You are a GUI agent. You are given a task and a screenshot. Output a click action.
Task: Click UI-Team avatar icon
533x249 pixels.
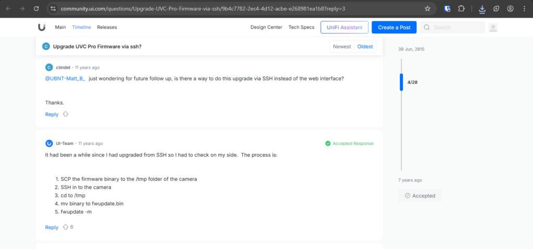point(49,143)
